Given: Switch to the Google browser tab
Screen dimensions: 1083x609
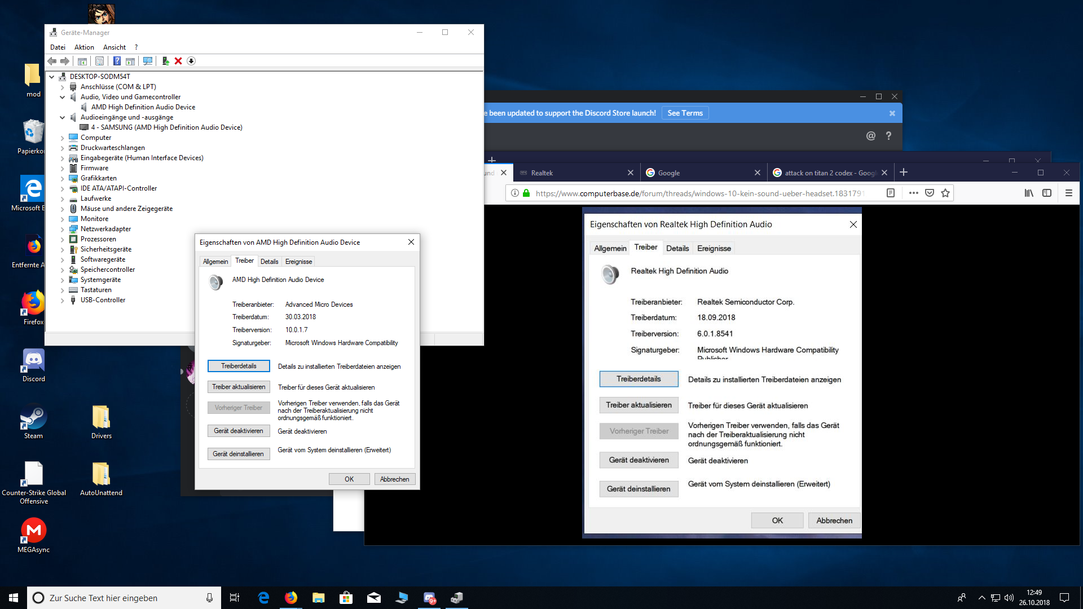Looking at the screenshot, I should coord(703,173).
